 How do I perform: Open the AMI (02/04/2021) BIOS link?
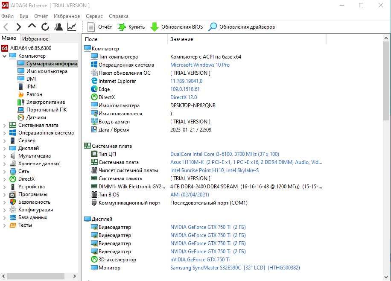tap(190, 194)
